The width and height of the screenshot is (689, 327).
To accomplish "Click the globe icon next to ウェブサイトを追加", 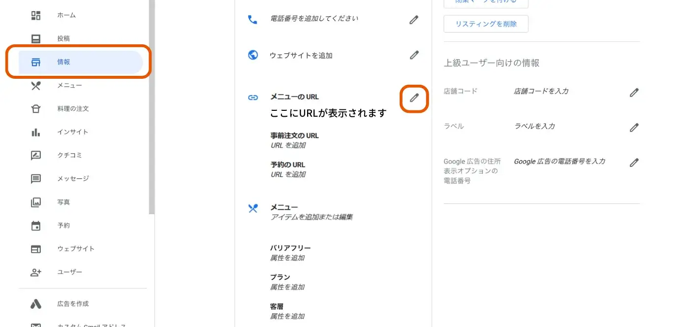I will [253, 55].
